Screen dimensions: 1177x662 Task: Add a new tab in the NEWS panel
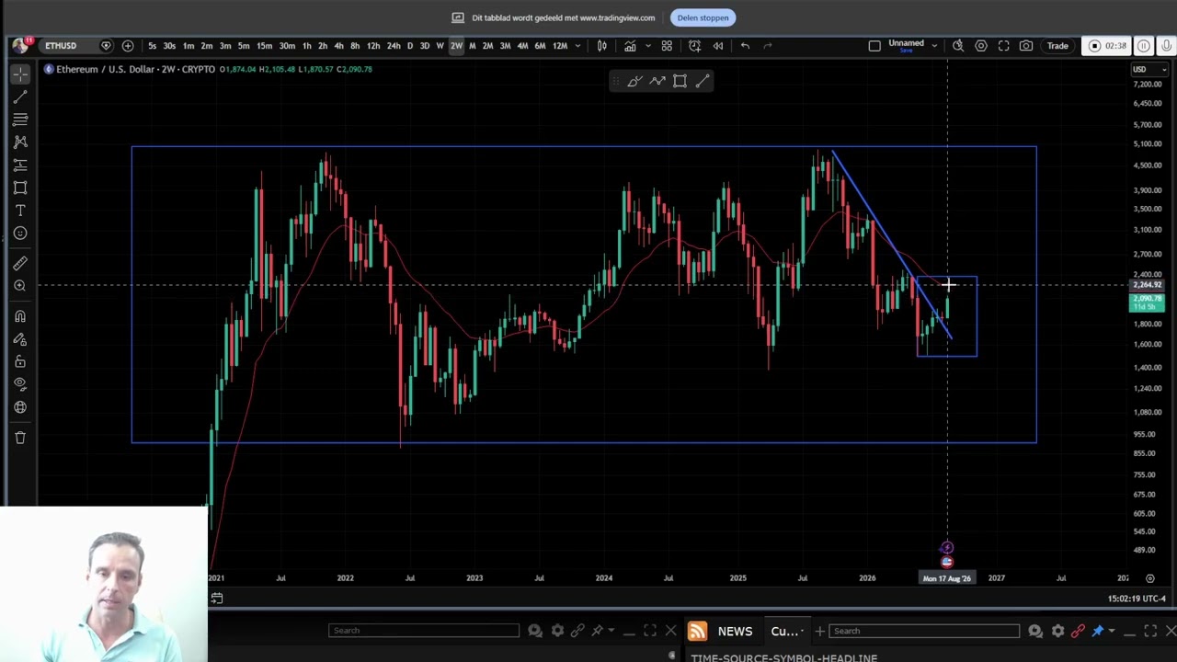(819, 631)
